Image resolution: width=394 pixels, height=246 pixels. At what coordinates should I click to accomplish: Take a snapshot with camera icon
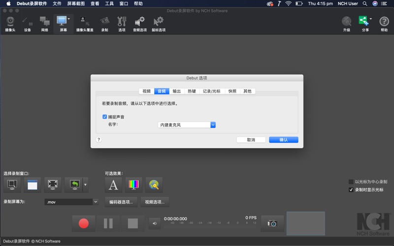pyautogui.click(x=272, y=223)
